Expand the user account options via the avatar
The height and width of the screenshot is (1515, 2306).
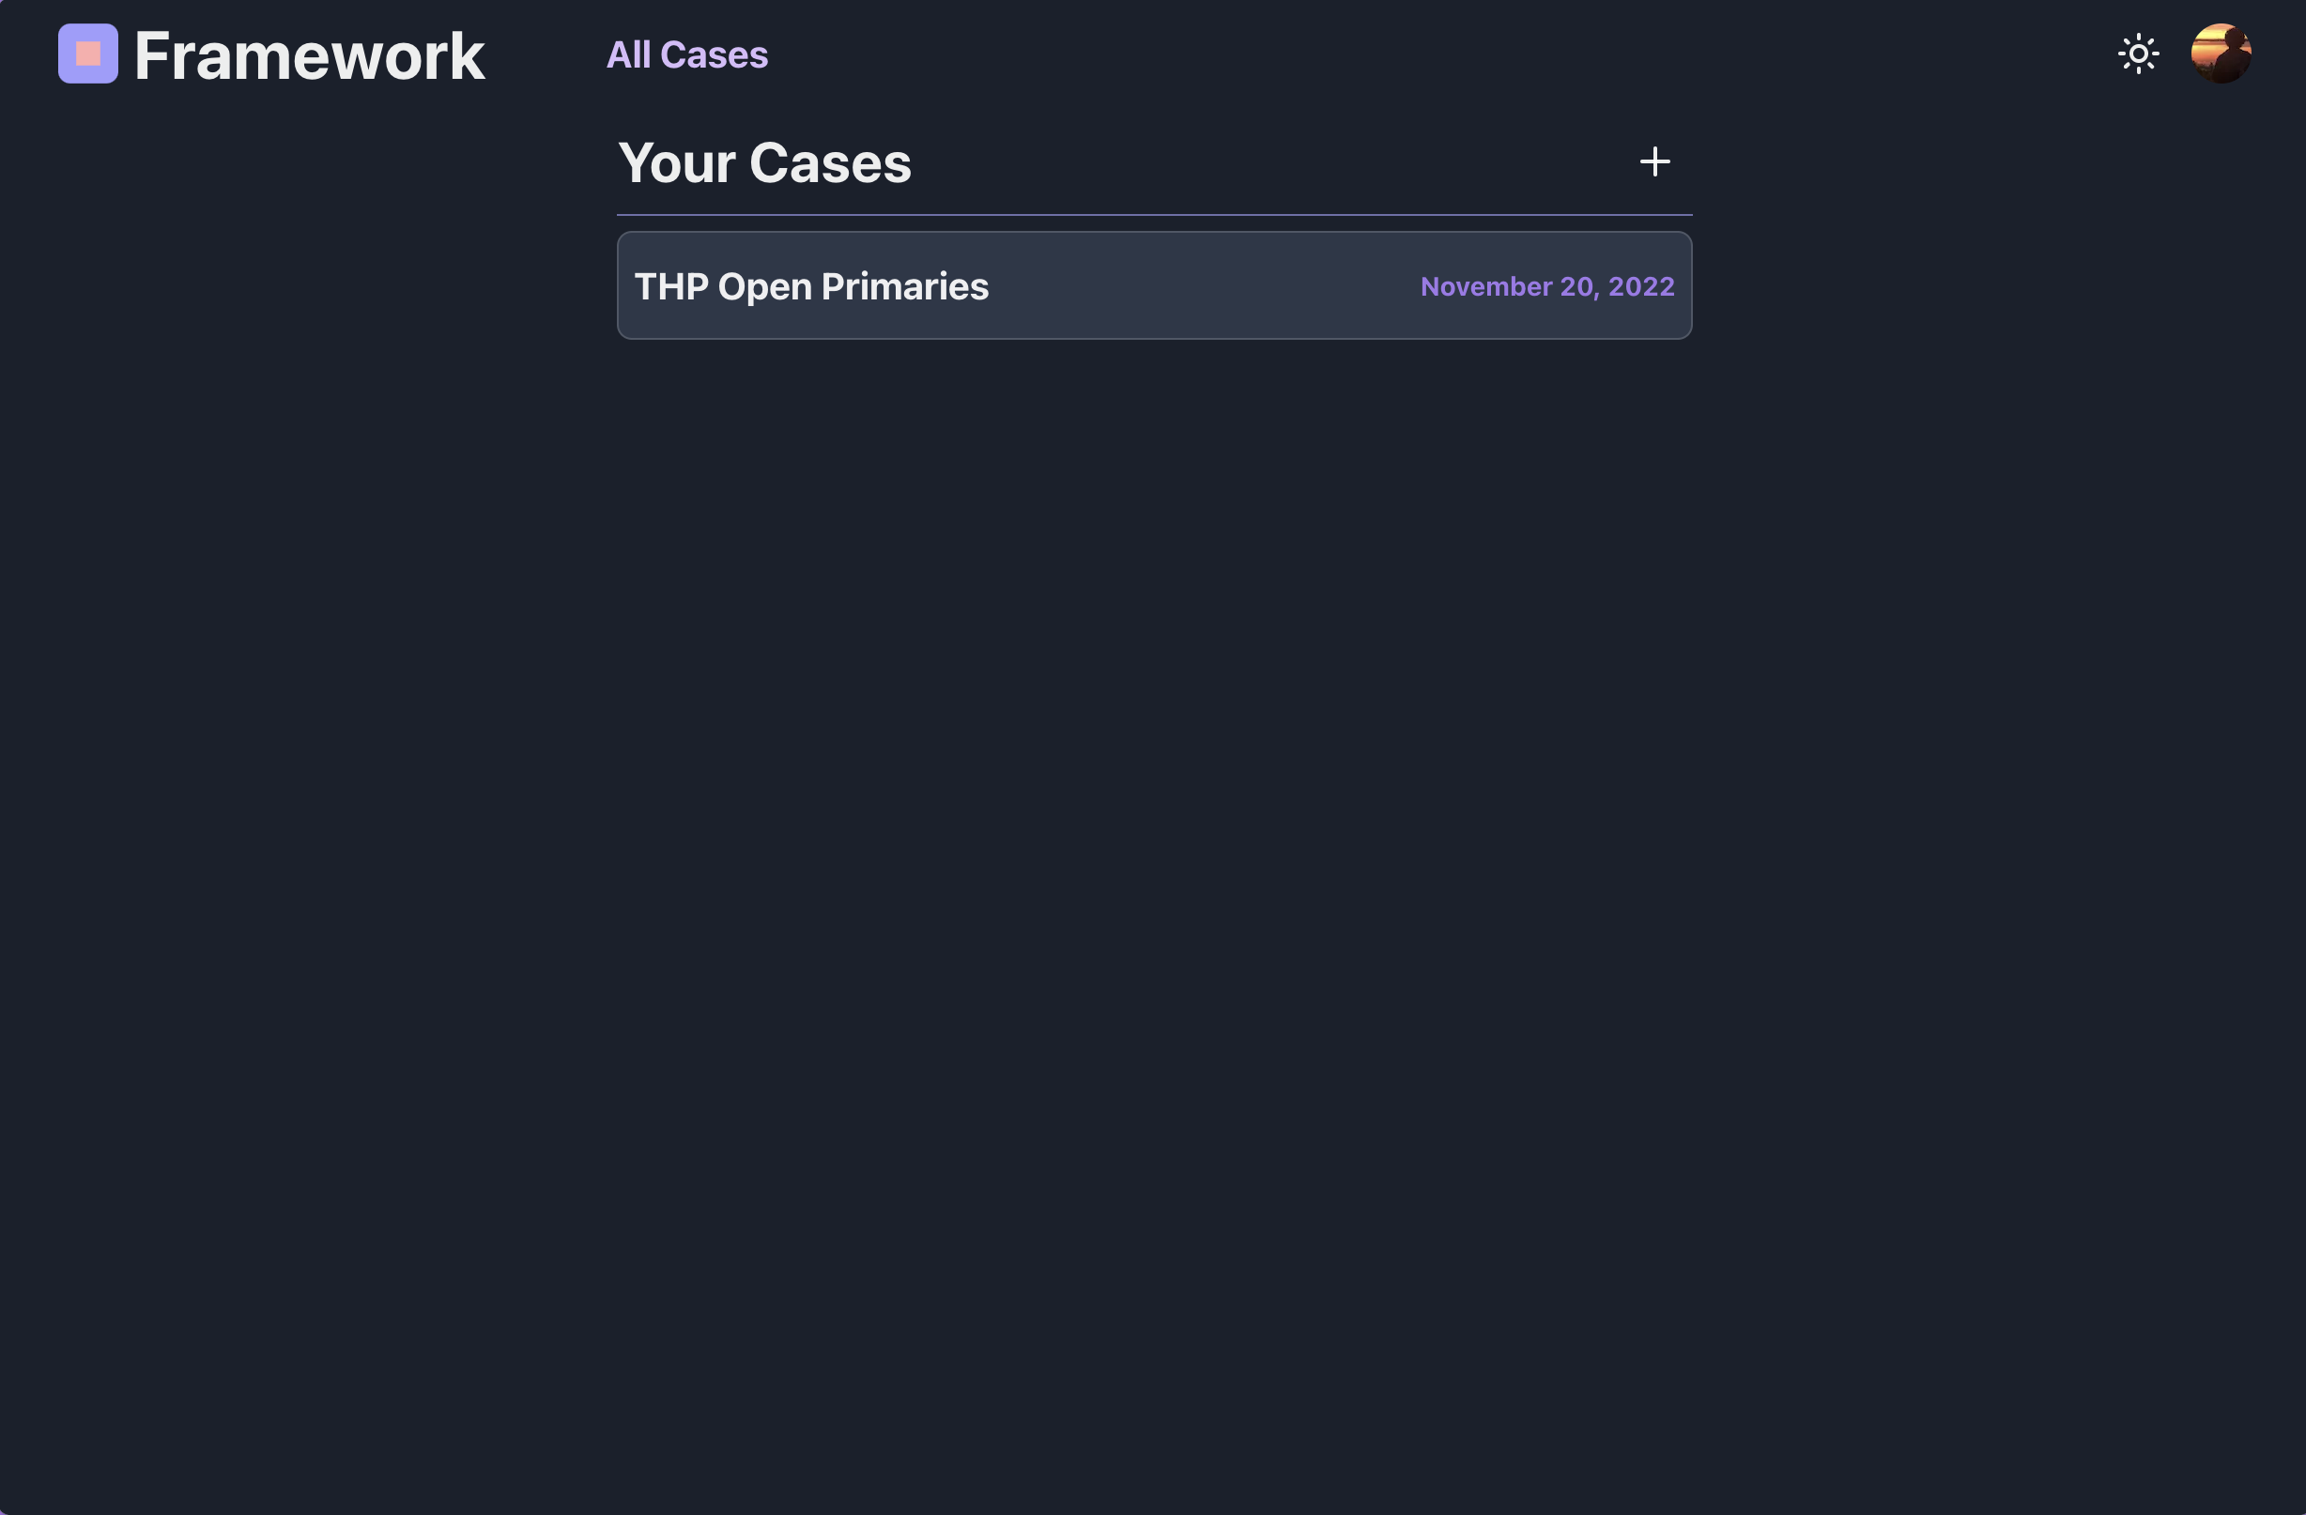(x=2222, y=53)
